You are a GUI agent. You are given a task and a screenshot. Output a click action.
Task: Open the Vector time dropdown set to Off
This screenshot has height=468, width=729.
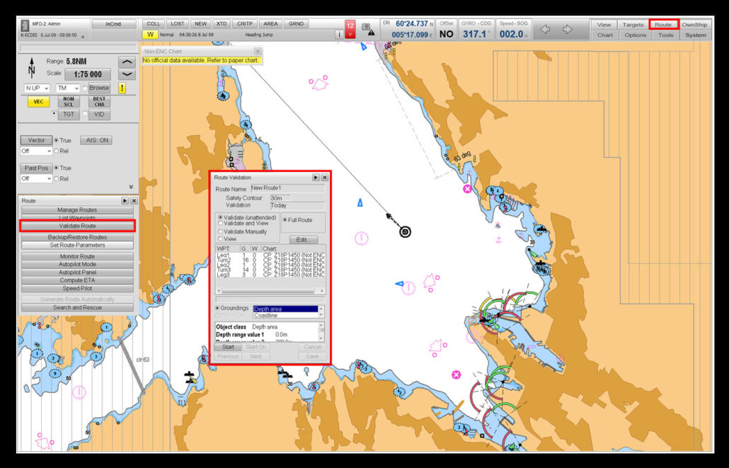(36, 151)
